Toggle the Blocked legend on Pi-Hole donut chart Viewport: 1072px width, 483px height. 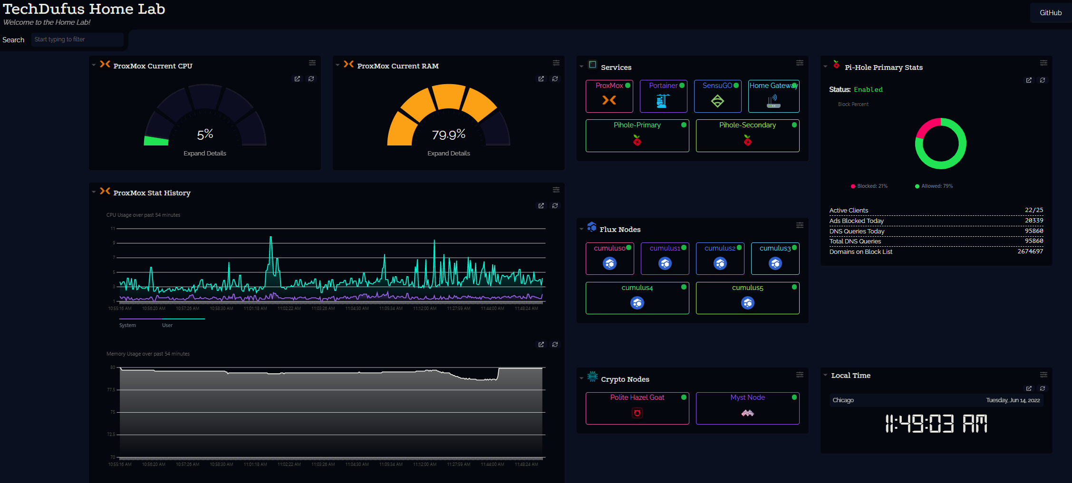coord(869,186)
